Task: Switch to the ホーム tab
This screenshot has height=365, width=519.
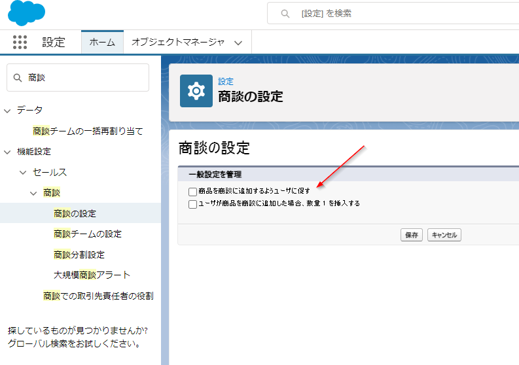Action: 102,42
